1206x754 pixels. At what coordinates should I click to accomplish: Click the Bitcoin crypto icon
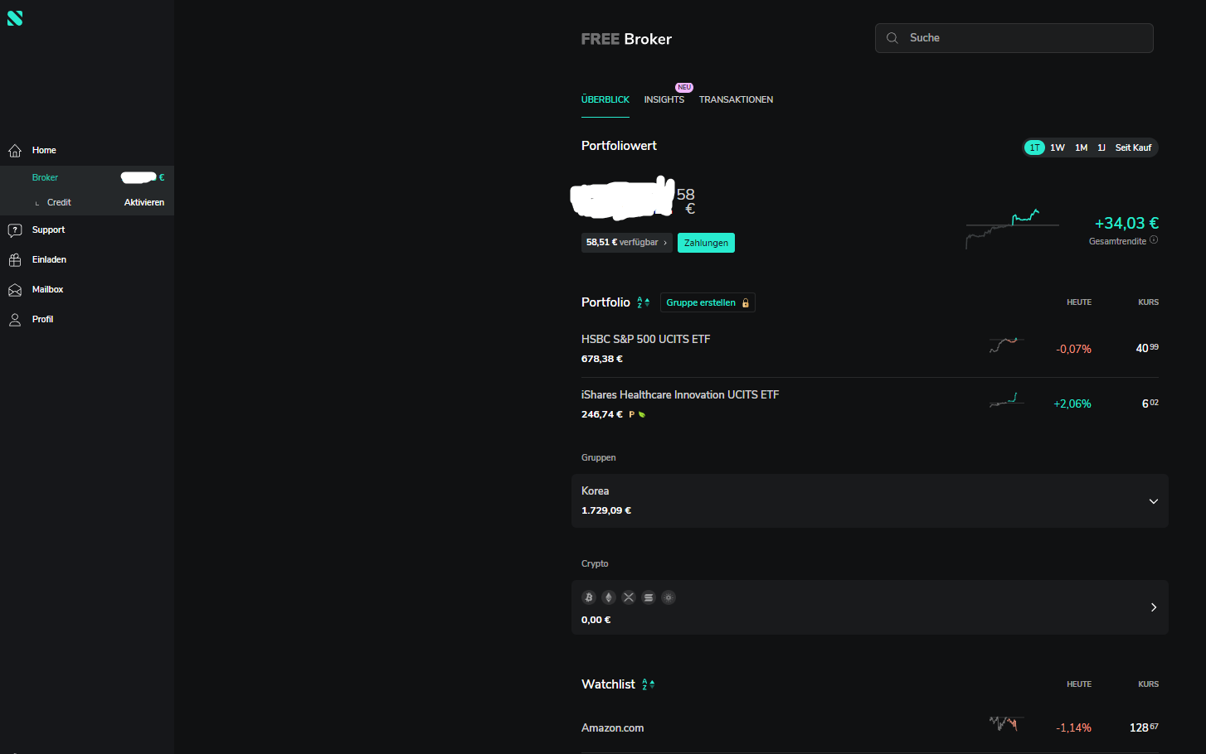click(x=589, y=597)
